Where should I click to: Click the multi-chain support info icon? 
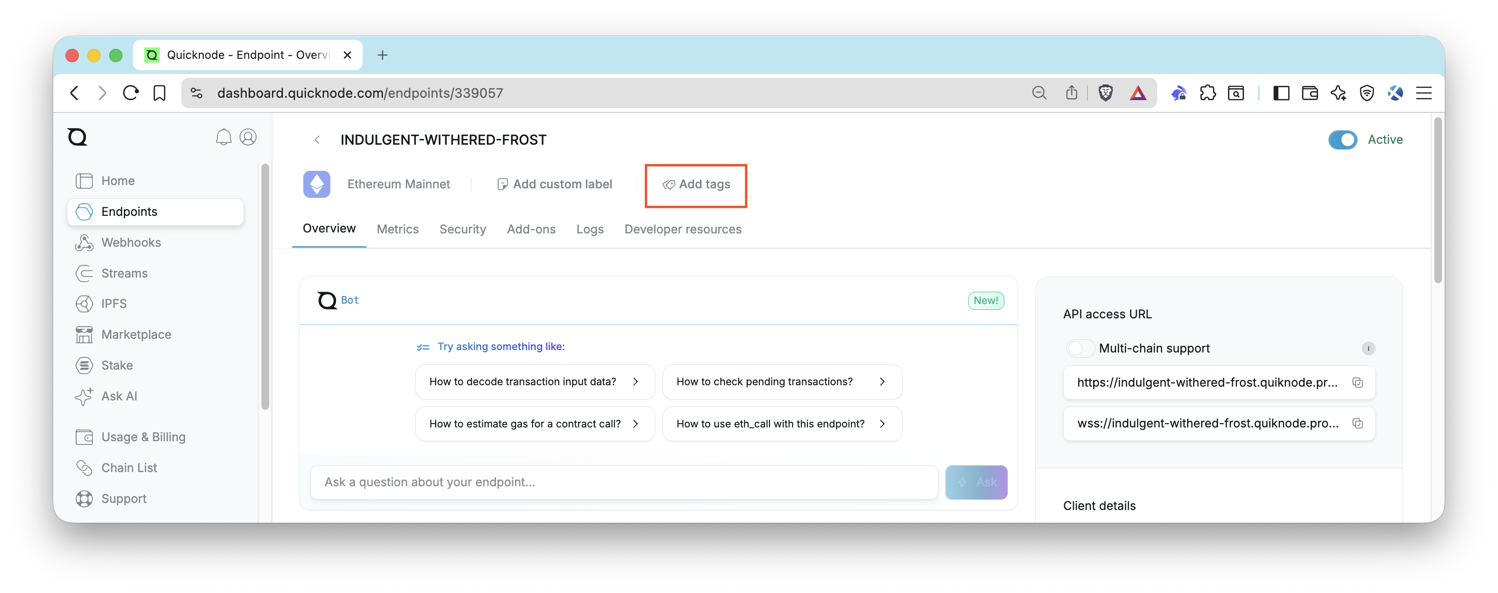coord(1368,348)
